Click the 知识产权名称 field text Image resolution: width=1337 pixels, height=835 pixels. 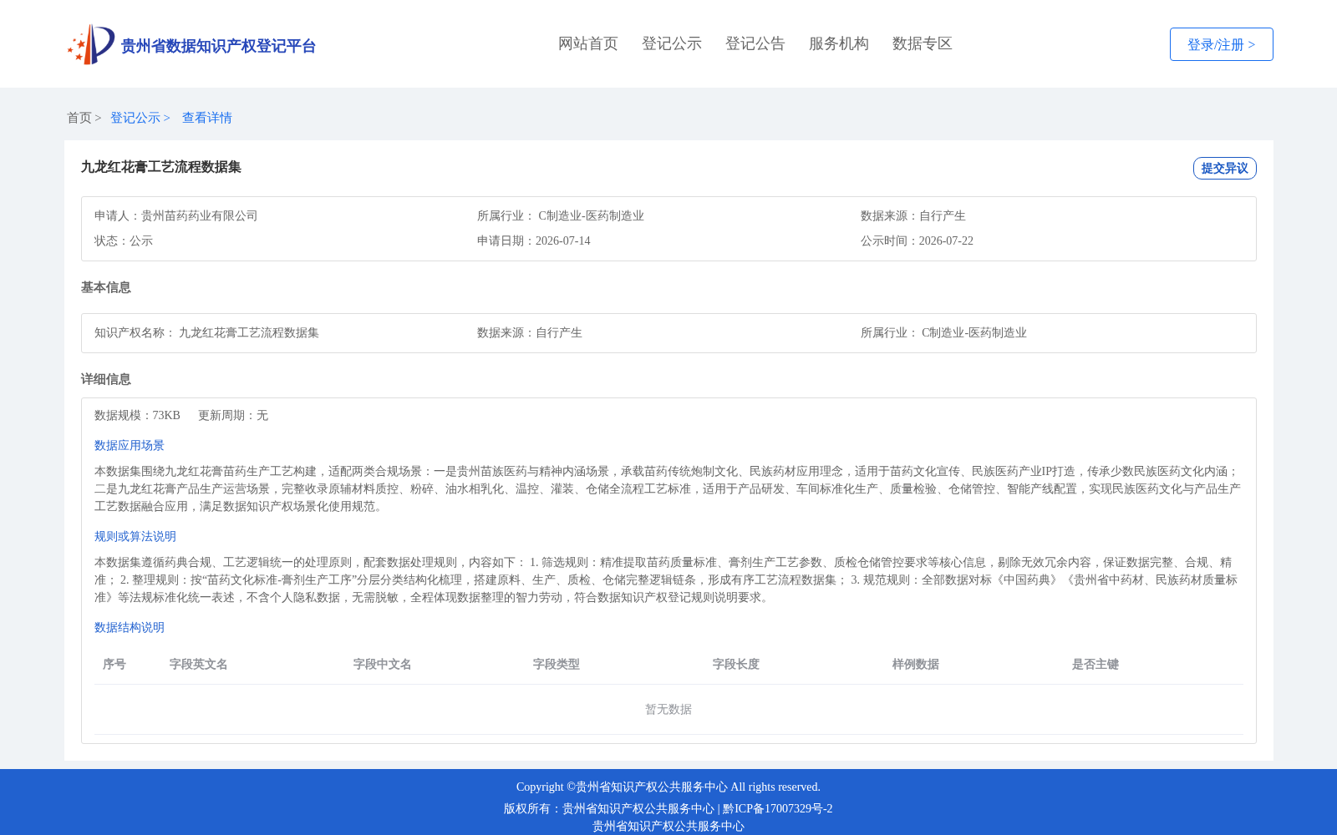click(x=206, y=332)
